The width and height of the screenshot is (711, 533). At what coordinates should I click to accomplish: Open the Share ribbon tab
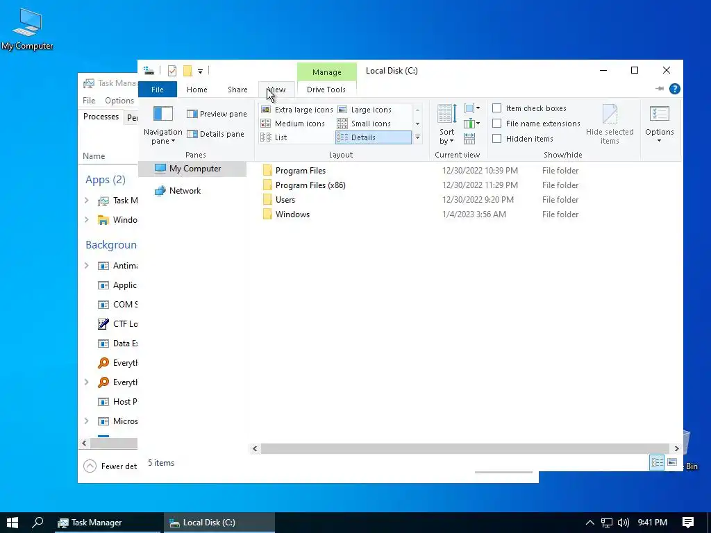click(237, 90)
